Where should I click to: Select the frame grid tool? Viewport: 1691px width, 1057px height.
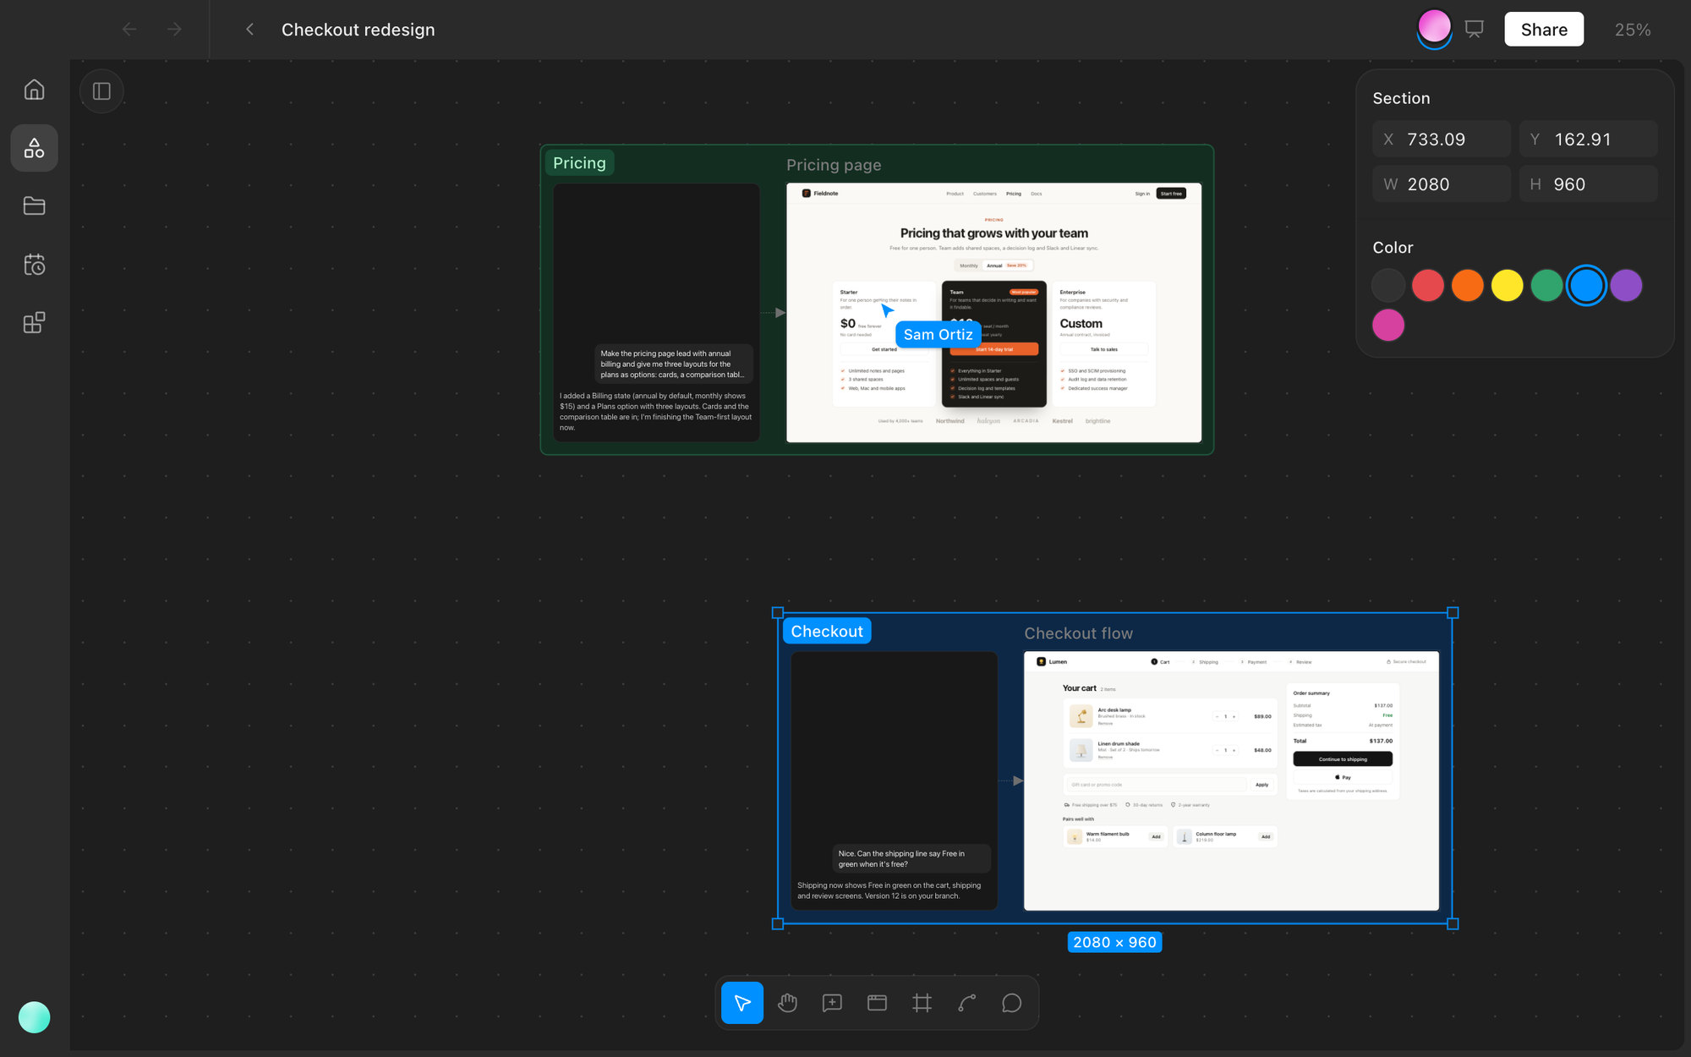[x=922, y=1003]
